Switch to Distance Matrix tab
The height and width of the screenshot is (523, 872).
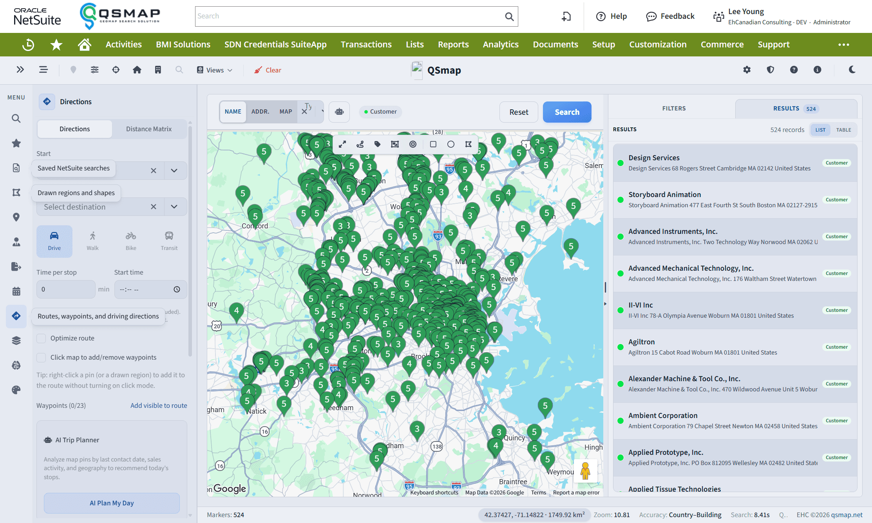coord(148,129)
